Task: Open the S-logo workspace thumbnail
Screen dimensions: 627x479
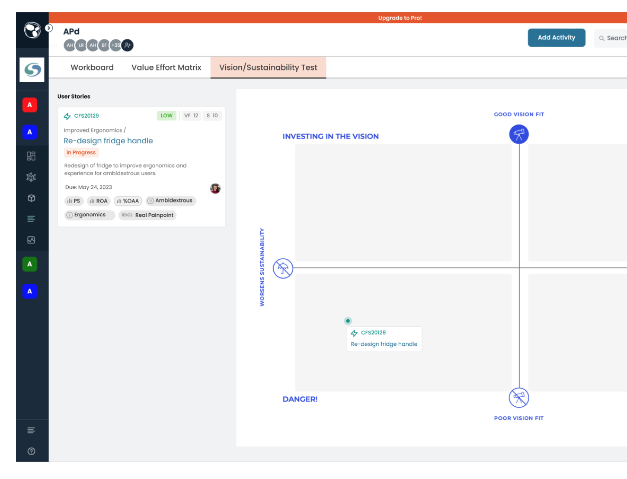Action: [x=32, y=70]
